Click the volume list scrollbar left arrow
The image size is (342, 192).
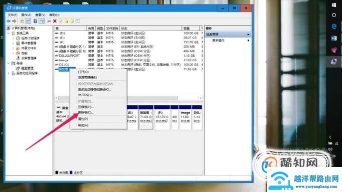[57, 98]
